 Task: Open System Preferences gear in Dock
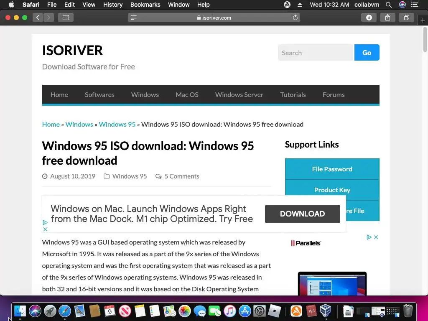pos(260,311)
